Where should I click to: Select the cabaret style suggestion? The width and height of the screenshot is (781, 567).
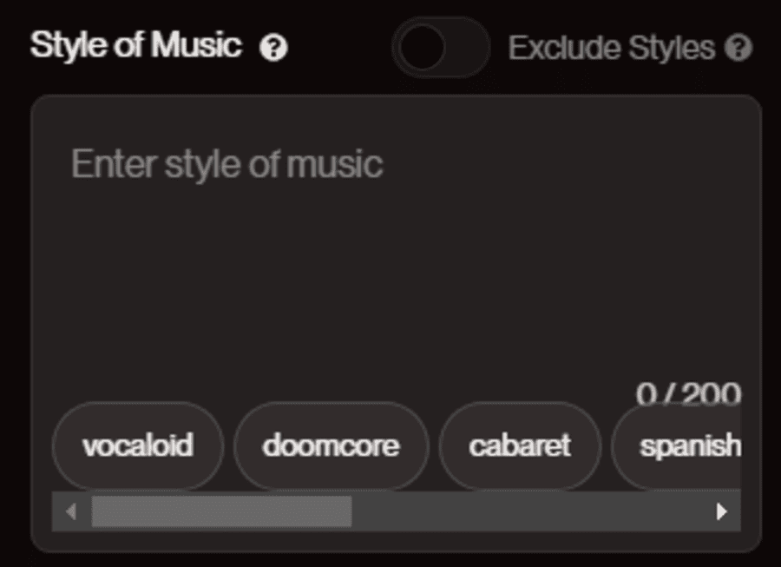(520, 445)
